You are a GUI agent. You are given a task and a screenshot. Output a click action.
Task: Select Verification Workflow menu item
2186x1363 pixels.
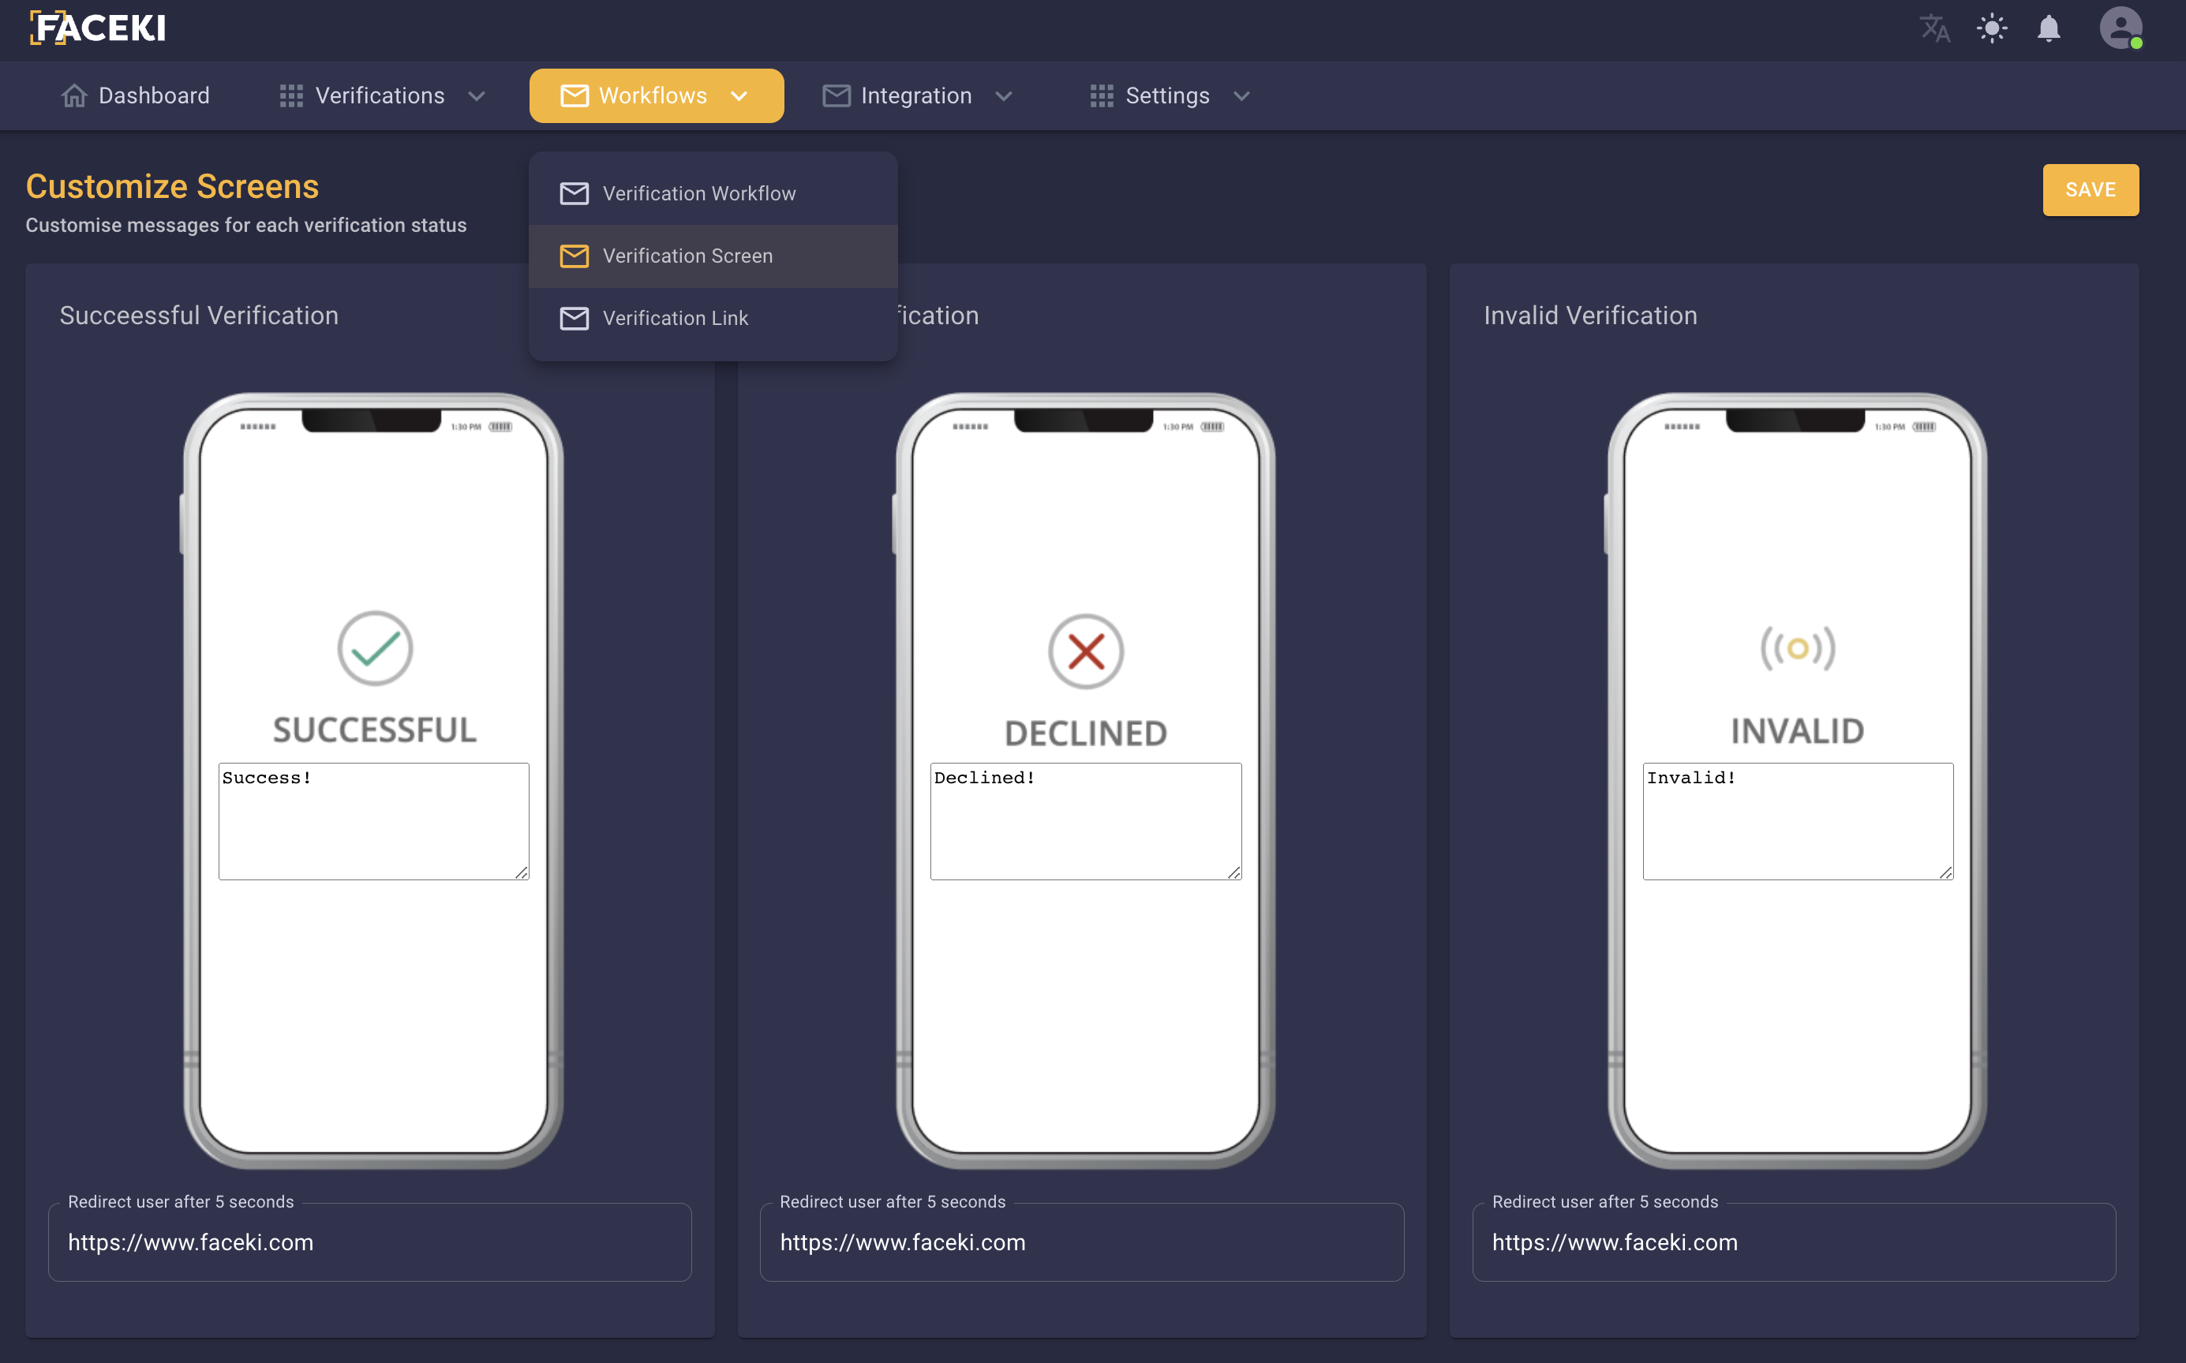pos(699,193)
